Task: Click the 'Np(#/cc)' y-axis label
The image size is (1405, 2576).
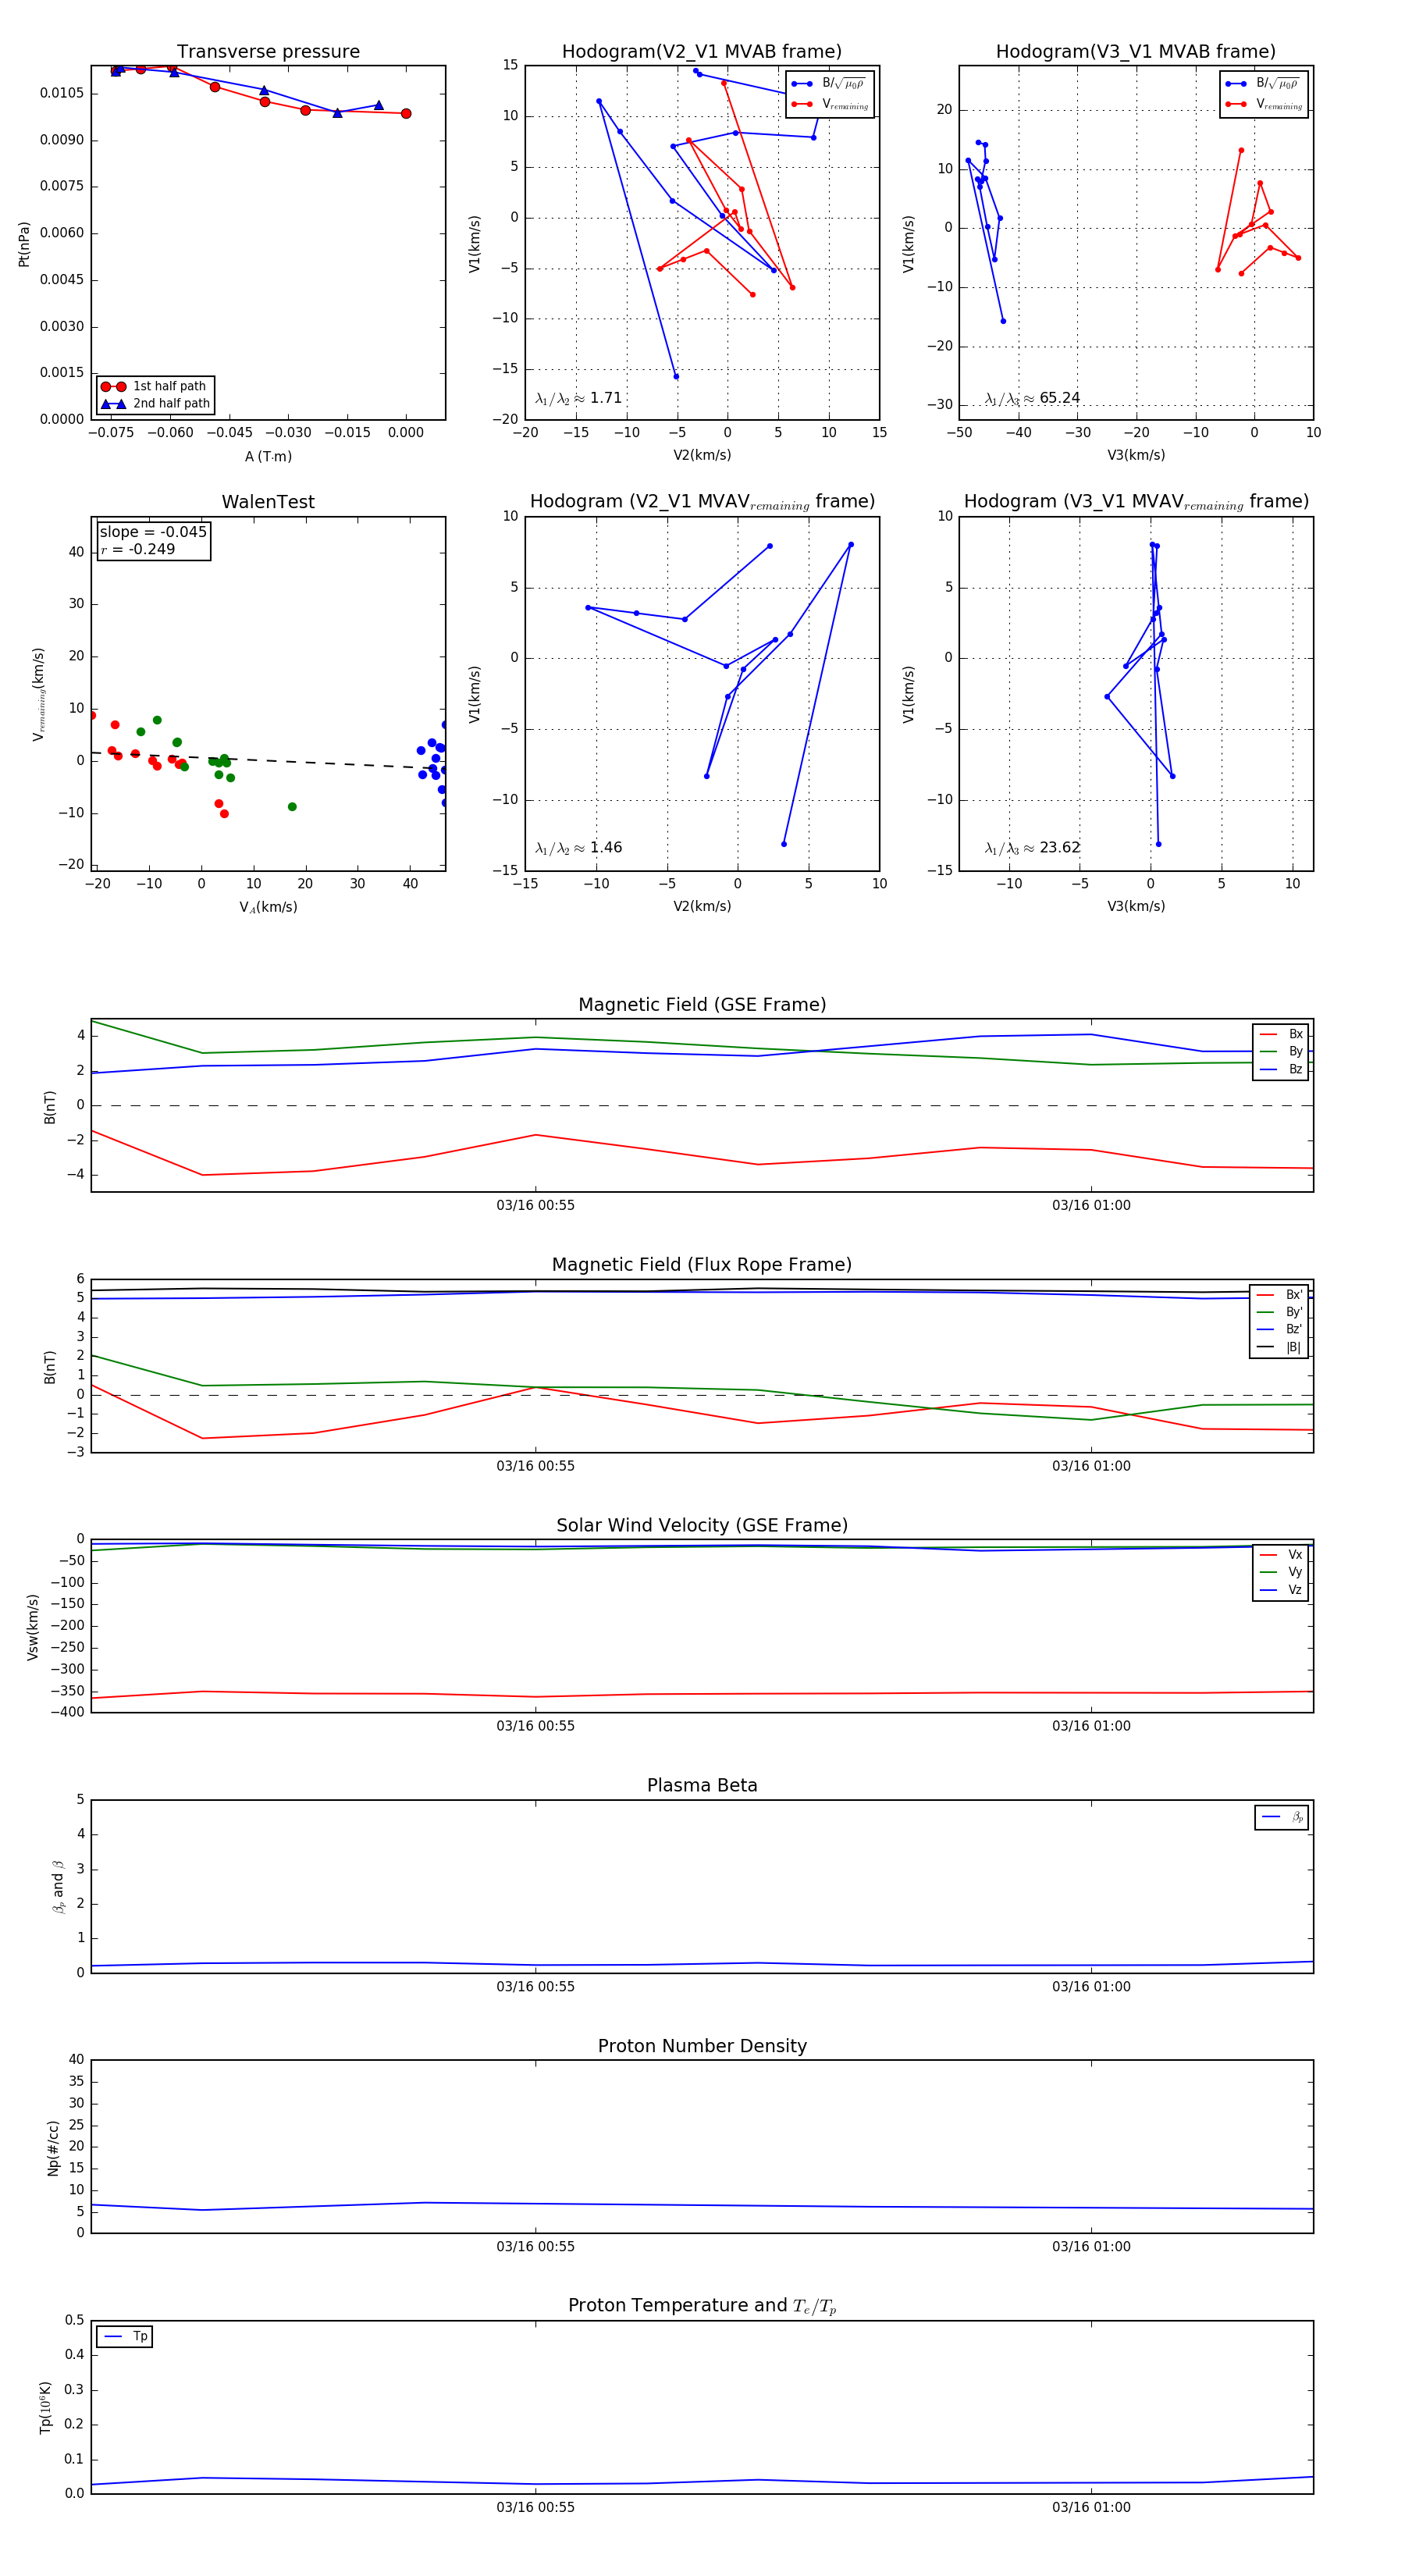Action: (53, 2147)
